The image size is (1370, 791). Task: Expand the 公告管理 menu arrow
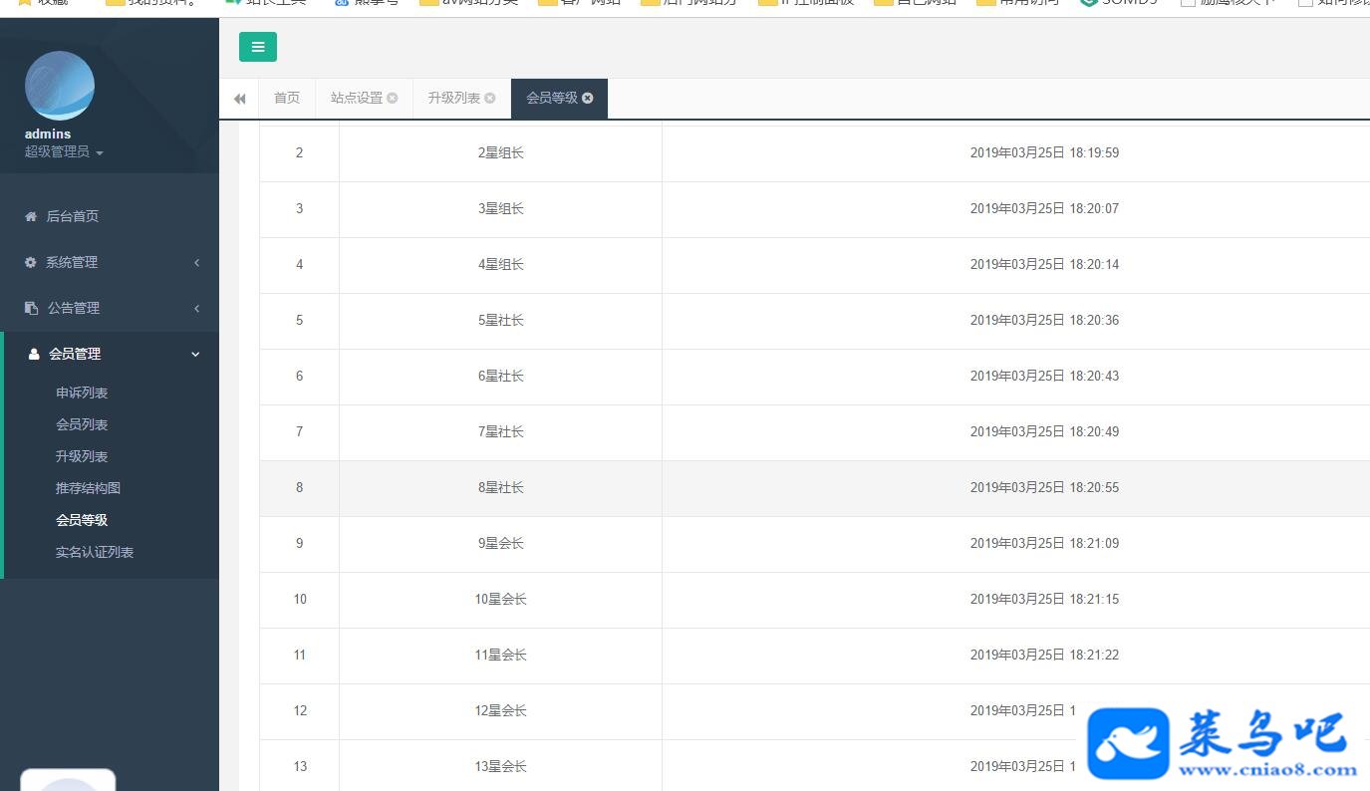196,308
